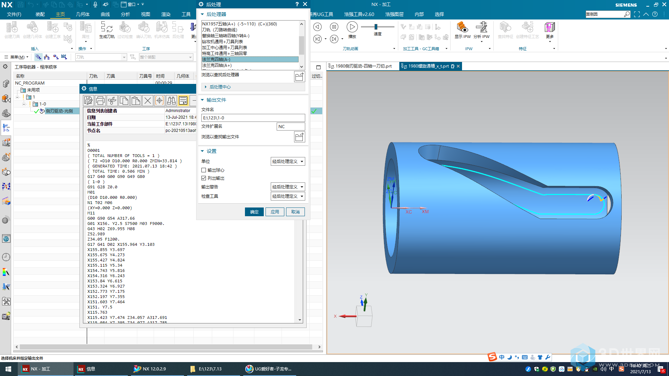Click the Info window's bracketed-target icon
669x376 pixels.
point(160,101)
